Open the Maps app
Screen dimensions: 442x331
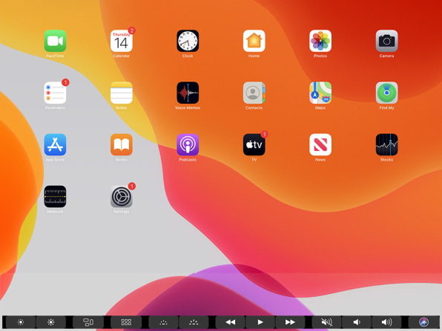point(320,93)
